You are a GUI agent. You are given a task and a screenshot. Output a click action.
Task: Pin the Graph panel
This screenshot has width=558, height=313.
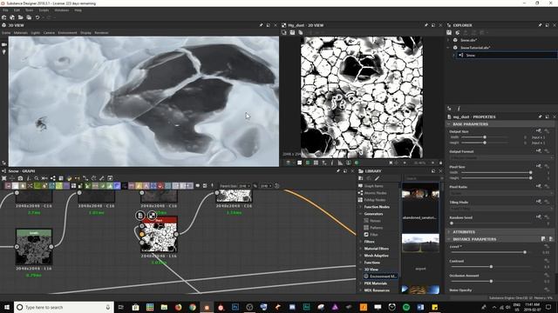click(338, 171)
